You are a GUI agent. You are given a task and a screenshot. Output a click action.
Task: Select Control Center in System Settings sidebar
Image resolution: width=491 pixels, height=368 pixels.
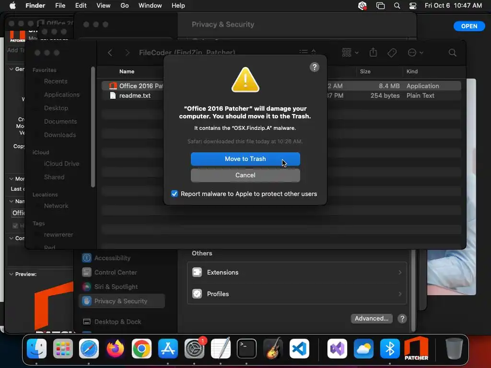[122, 273]
